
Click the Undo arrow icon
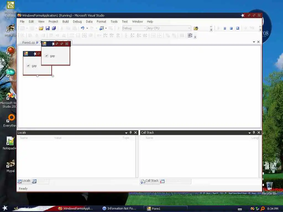click(x=82, y=28)
